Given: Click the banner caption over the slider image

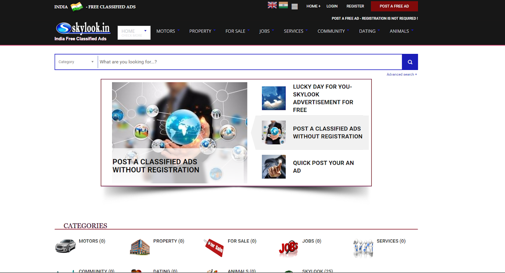Looking at the screenshot, I should 156,166.
